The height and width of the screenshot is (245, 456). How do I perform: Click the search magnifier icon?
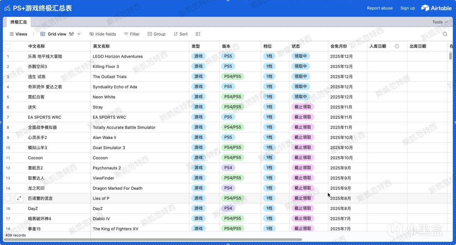[x=445, y=34]
